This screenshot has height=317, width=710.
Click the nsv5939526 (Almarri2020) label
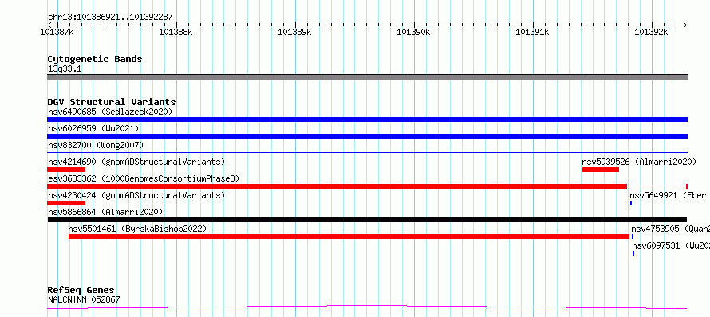coord(639,162)
